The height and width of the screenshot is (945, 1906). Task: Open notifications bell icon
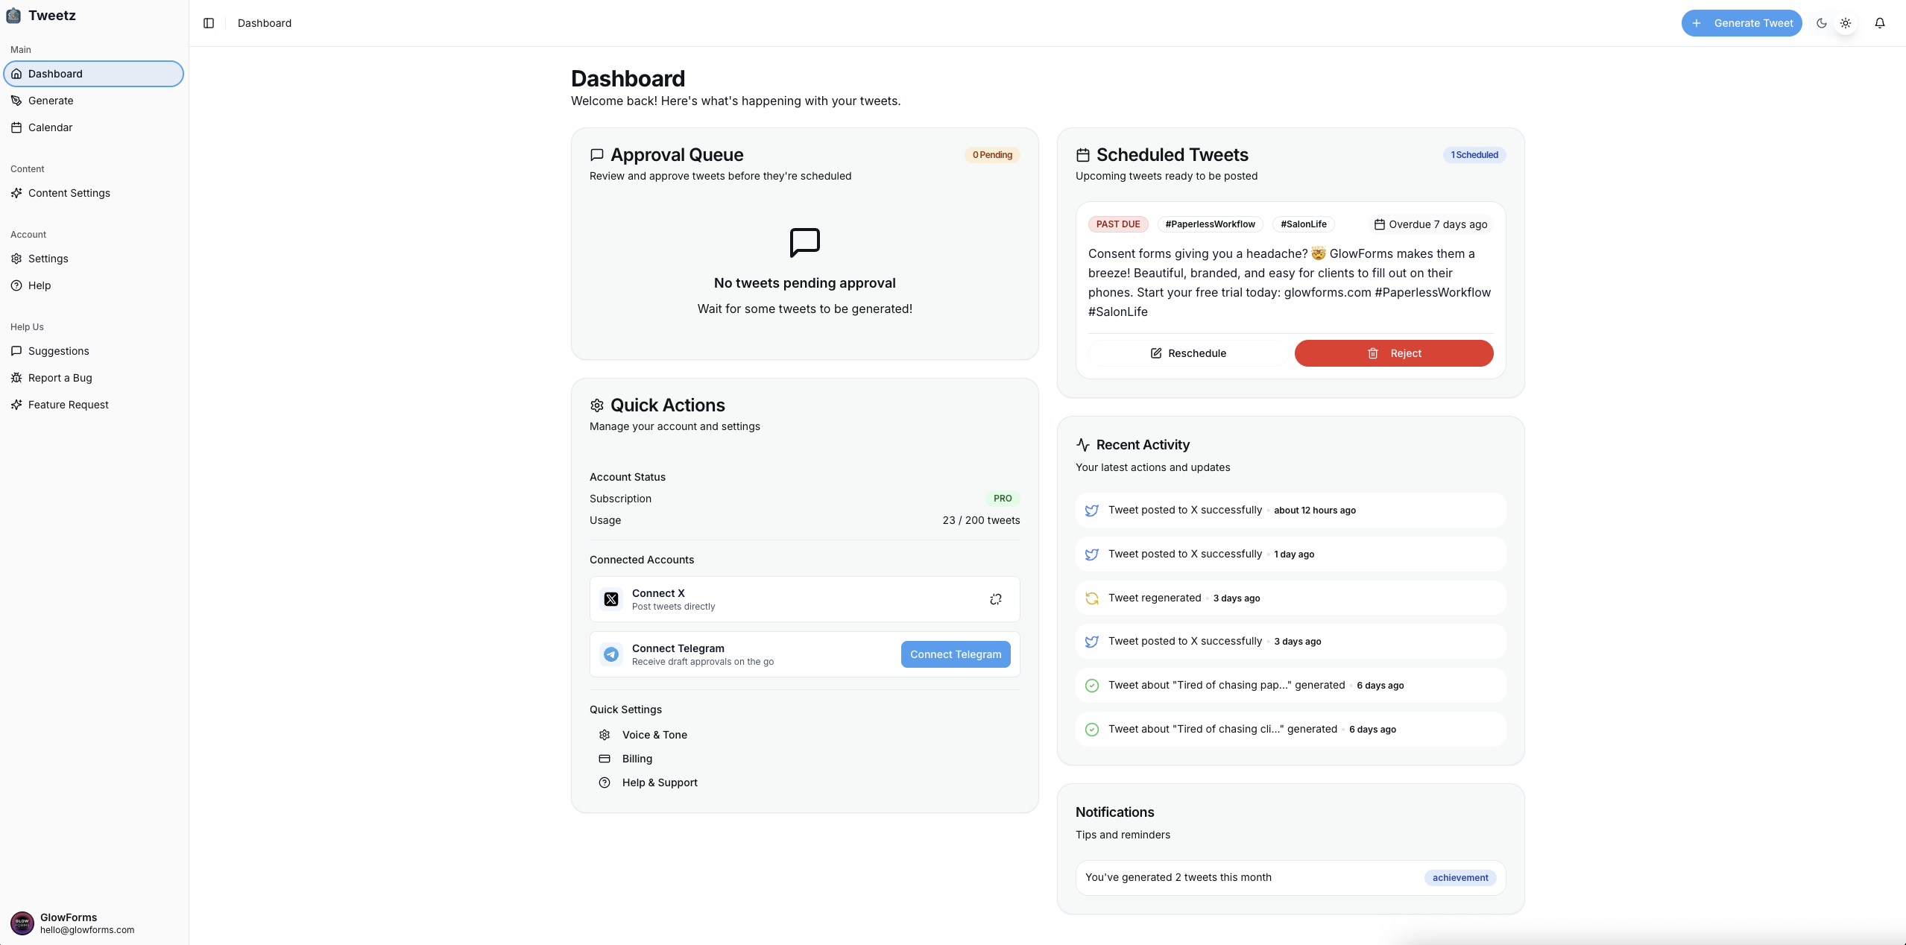coord(1879,23)
